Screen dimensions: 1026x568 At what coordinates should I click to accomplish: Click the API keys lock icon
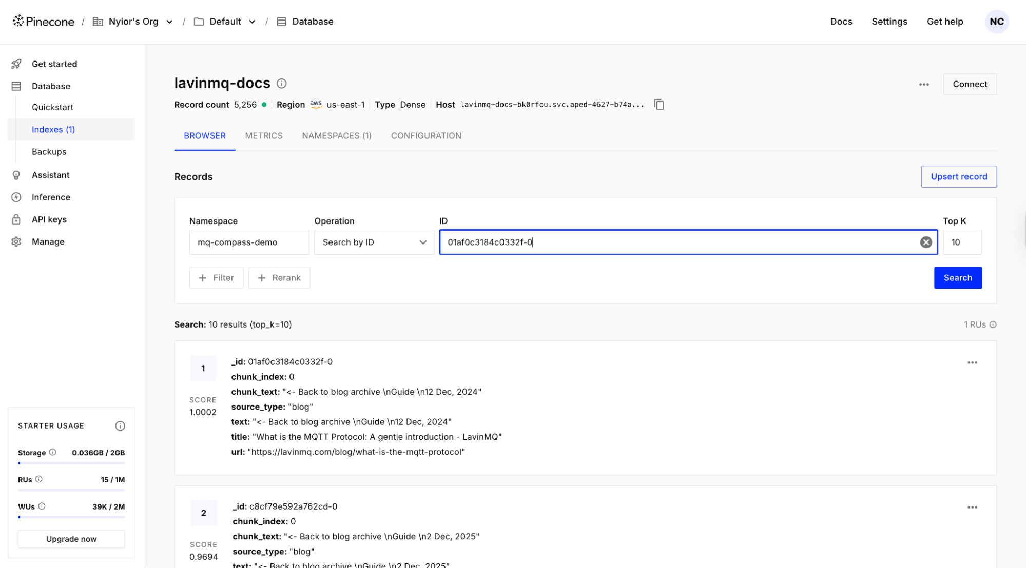[16, 219]
